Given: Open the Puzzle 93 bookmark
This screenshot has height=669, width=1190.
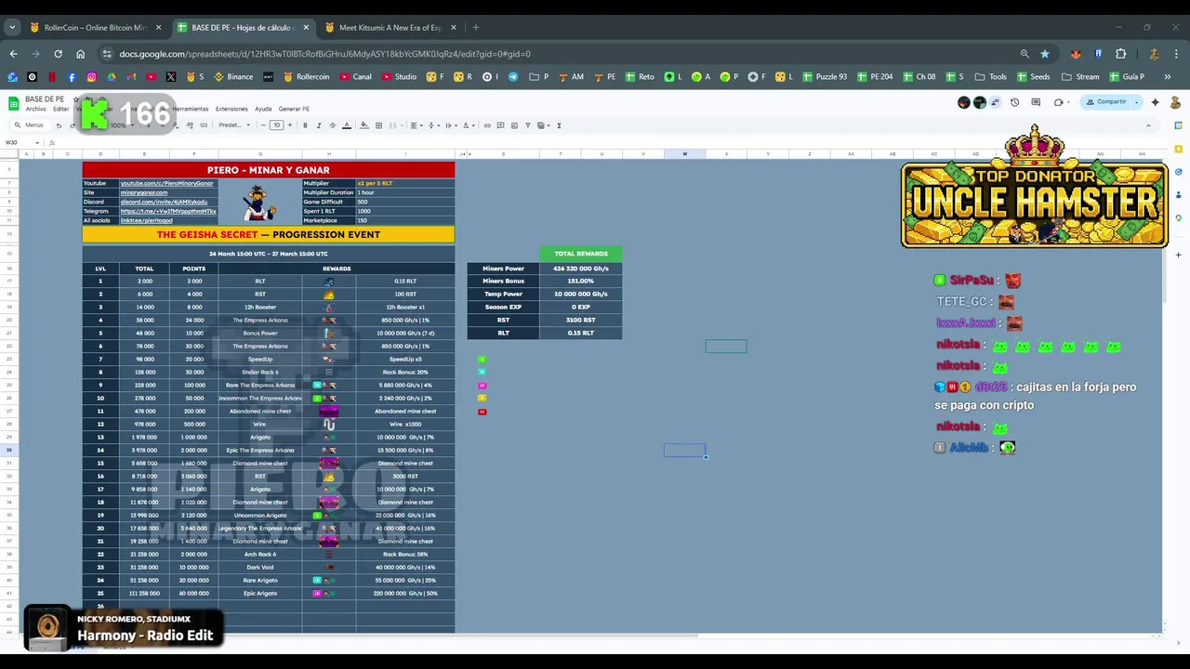Looking at the screenshot, I should coord(825,77).
